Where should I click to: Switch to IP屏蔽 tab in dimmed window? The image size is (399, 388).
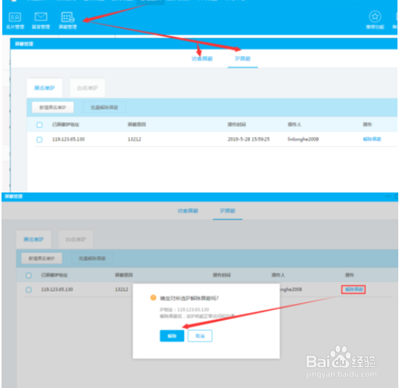227,211
